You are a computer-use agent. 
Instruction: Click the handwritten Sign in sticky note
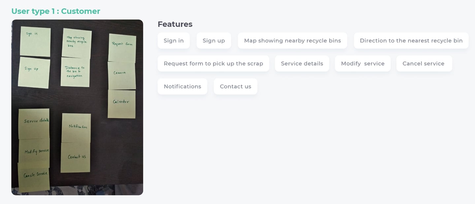tap(35, 42)
